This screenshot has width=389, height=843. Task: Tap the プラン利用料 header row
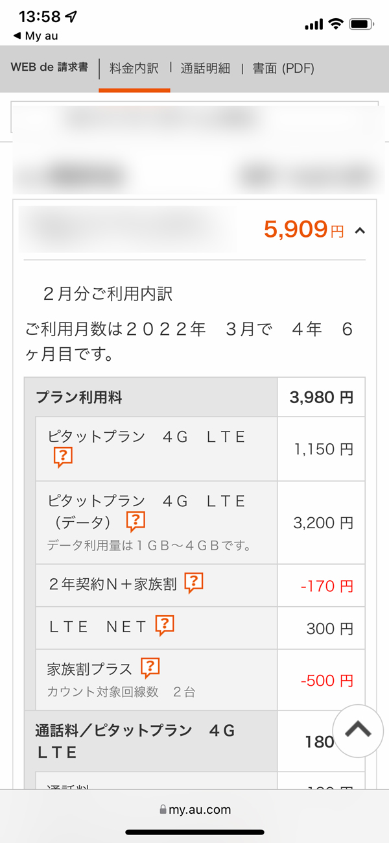(x=150, y=397)
